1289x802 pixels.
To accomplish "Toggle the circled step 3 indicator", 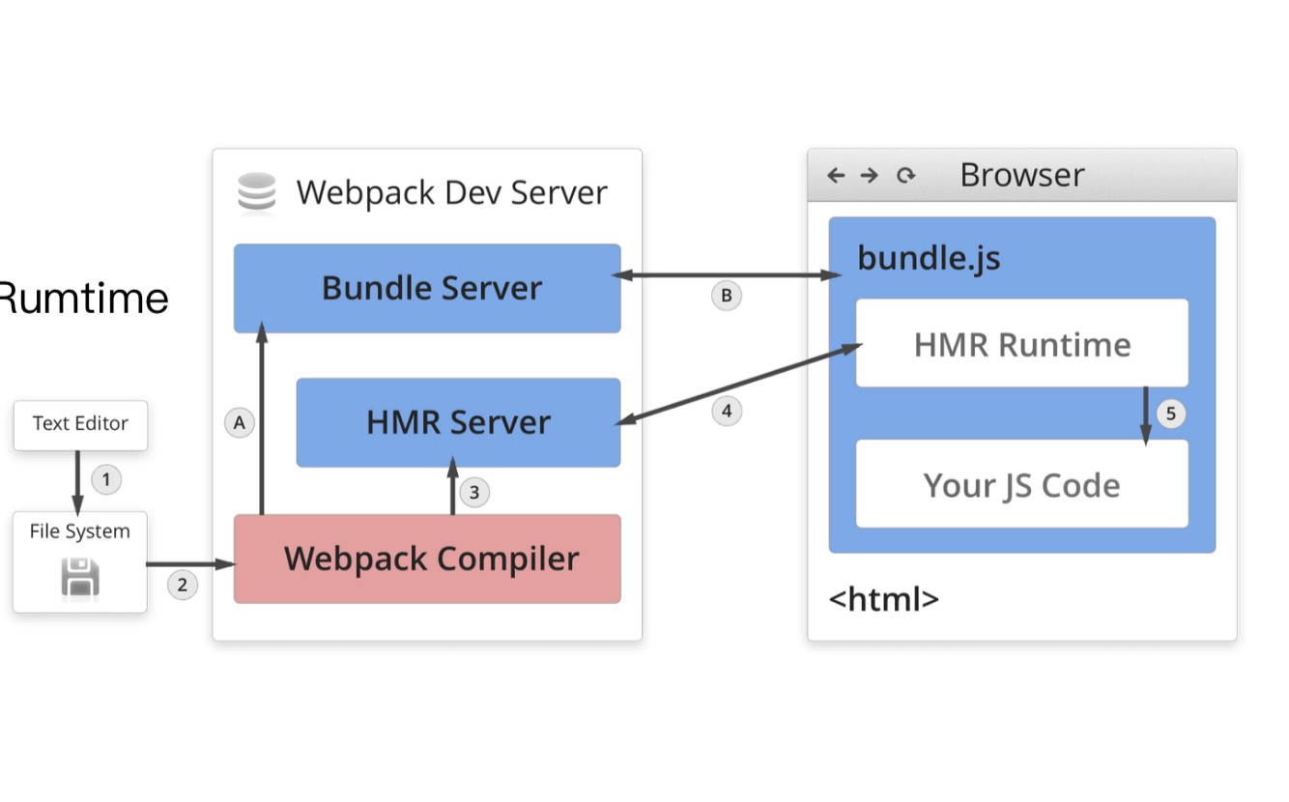I will (473, 492).
